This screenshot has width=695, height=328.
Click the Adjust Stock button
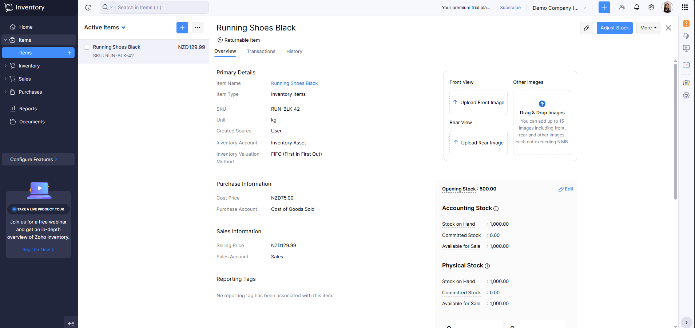[x=615, y=28]
